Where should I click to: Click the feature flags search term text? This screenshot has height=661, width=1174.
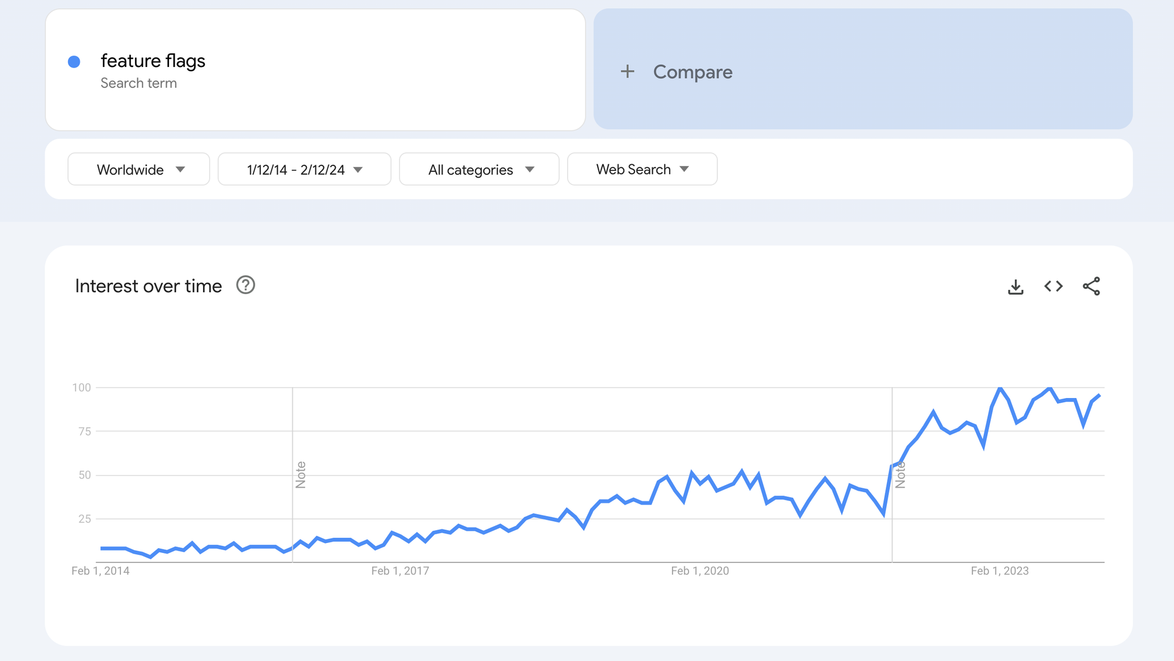click(153, 61)
